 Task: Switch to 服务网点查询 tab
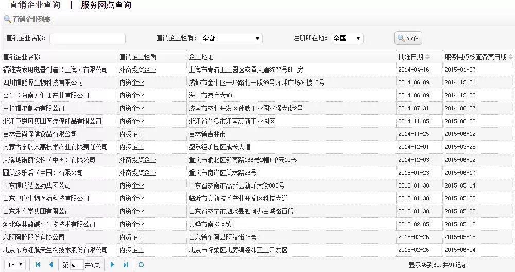[x=106, y=5]
